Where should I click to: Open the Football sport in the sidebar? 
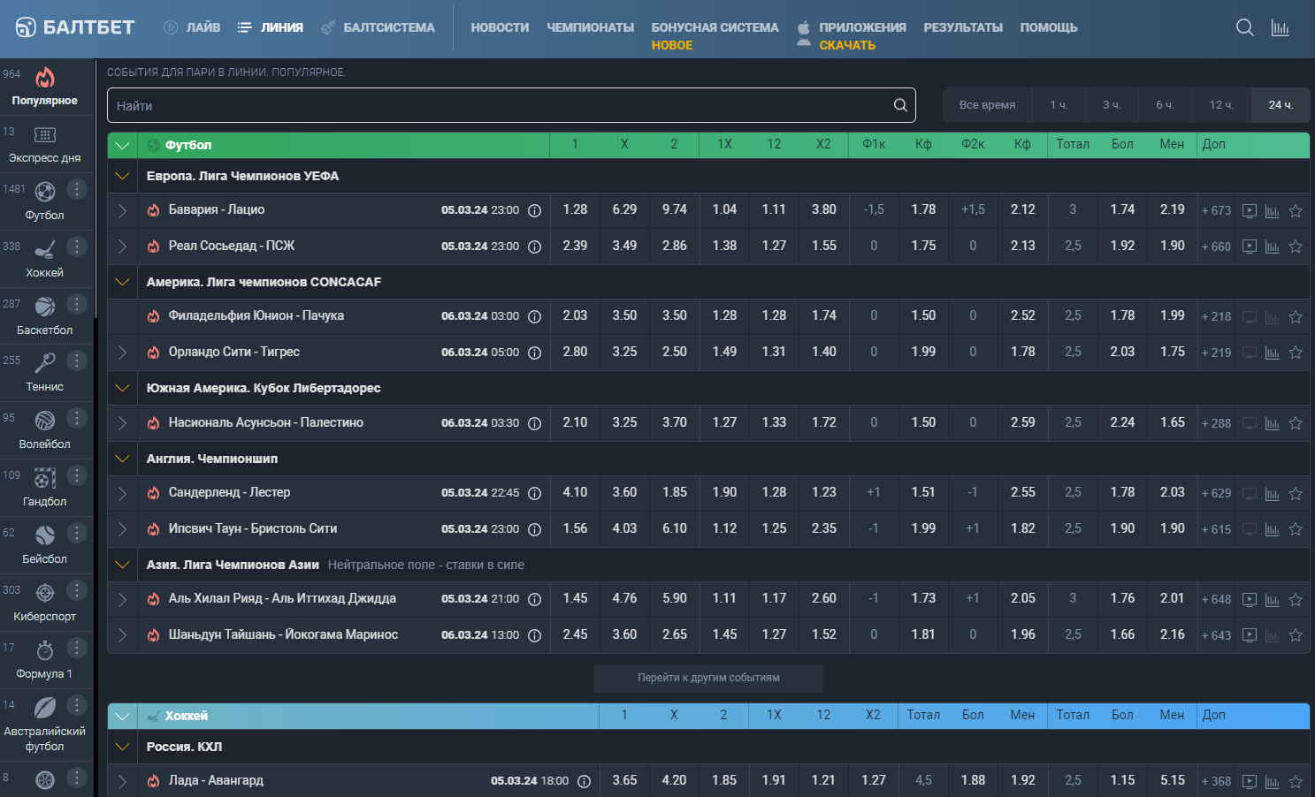44,201
